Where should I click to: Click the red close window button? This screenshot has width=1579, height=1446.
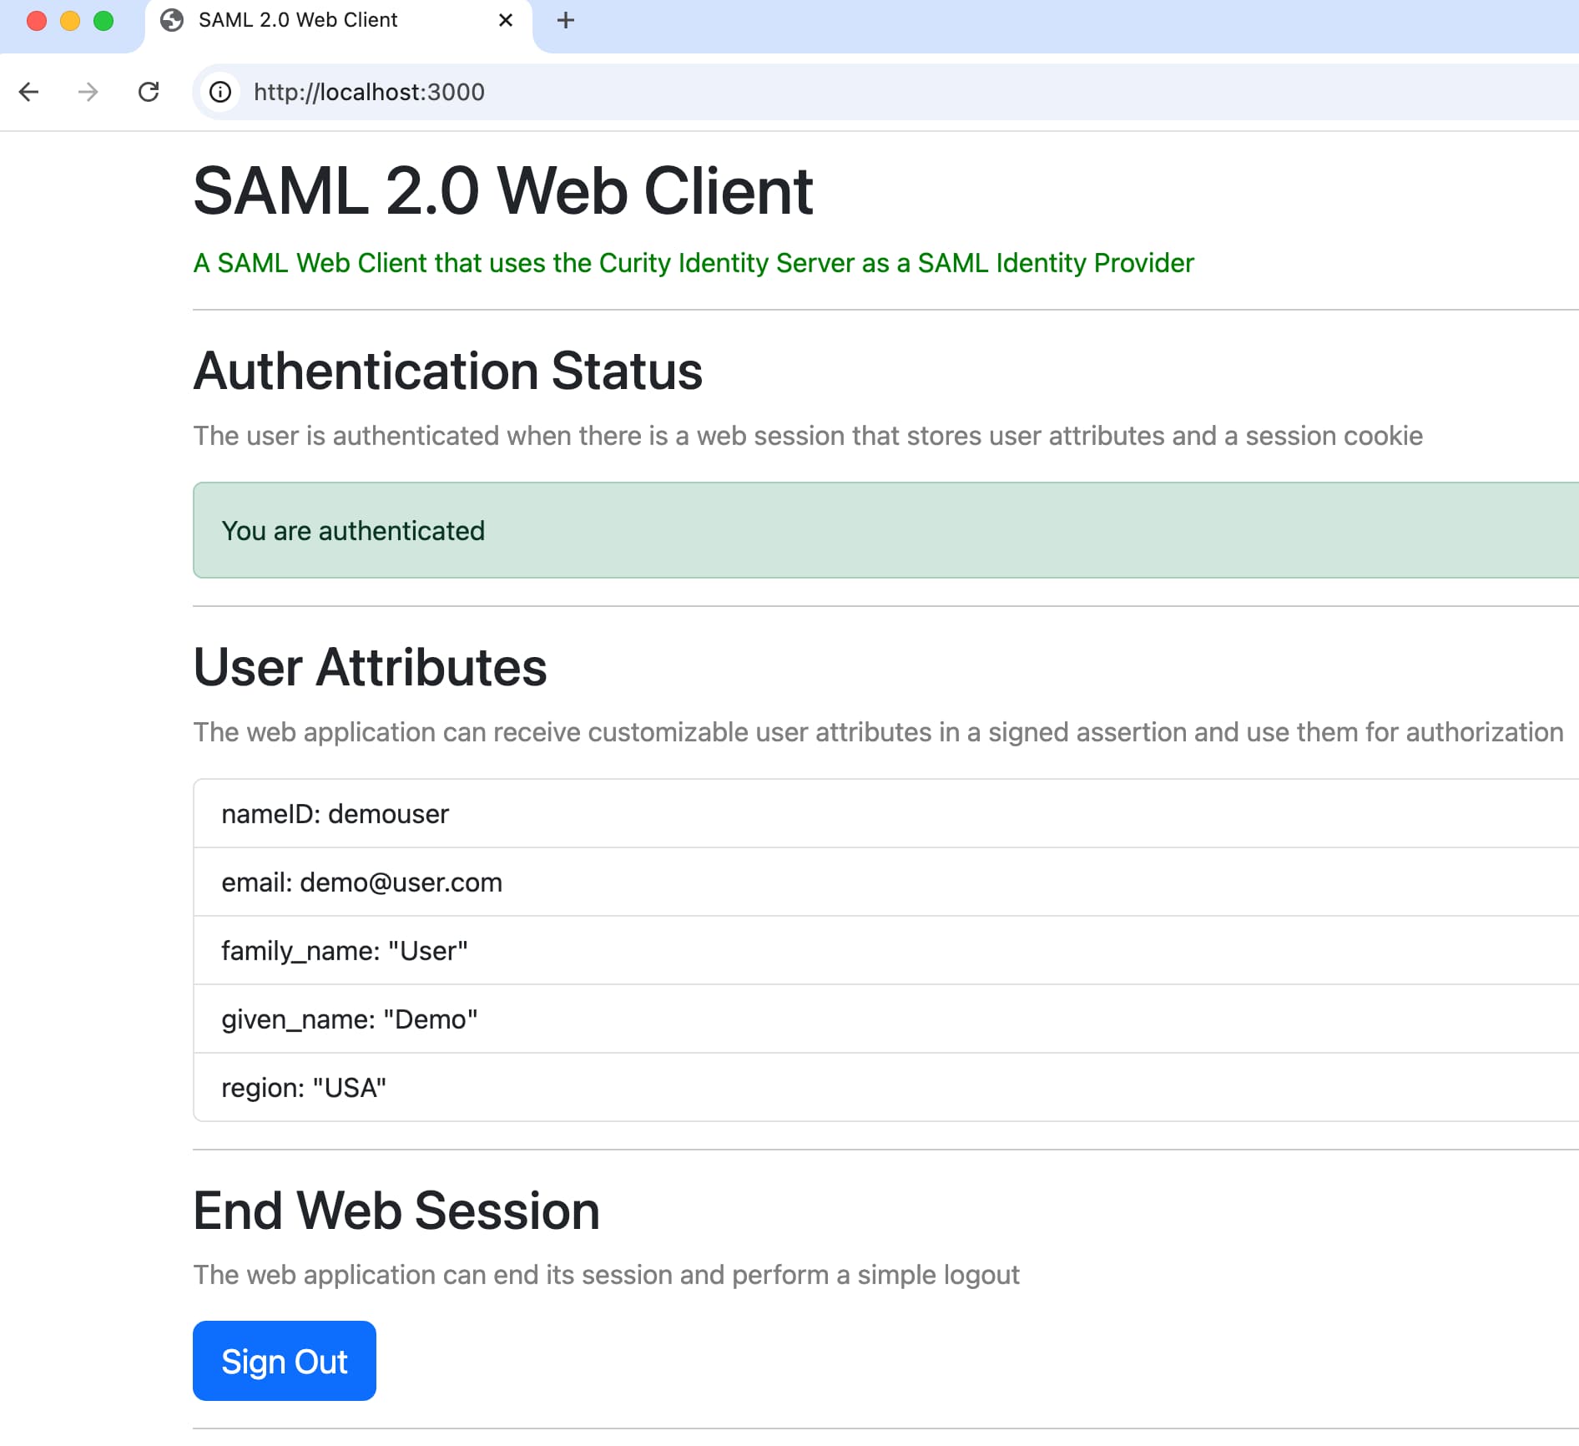pyautogui.click(x=36, y=20)
